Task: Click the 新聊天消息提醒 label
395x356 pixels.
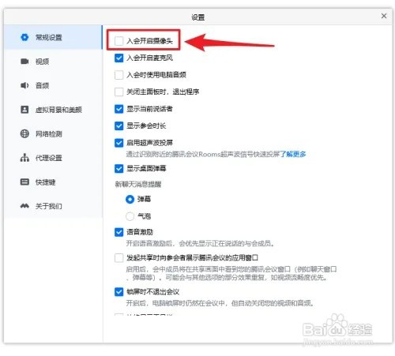Action: (138, 184)
